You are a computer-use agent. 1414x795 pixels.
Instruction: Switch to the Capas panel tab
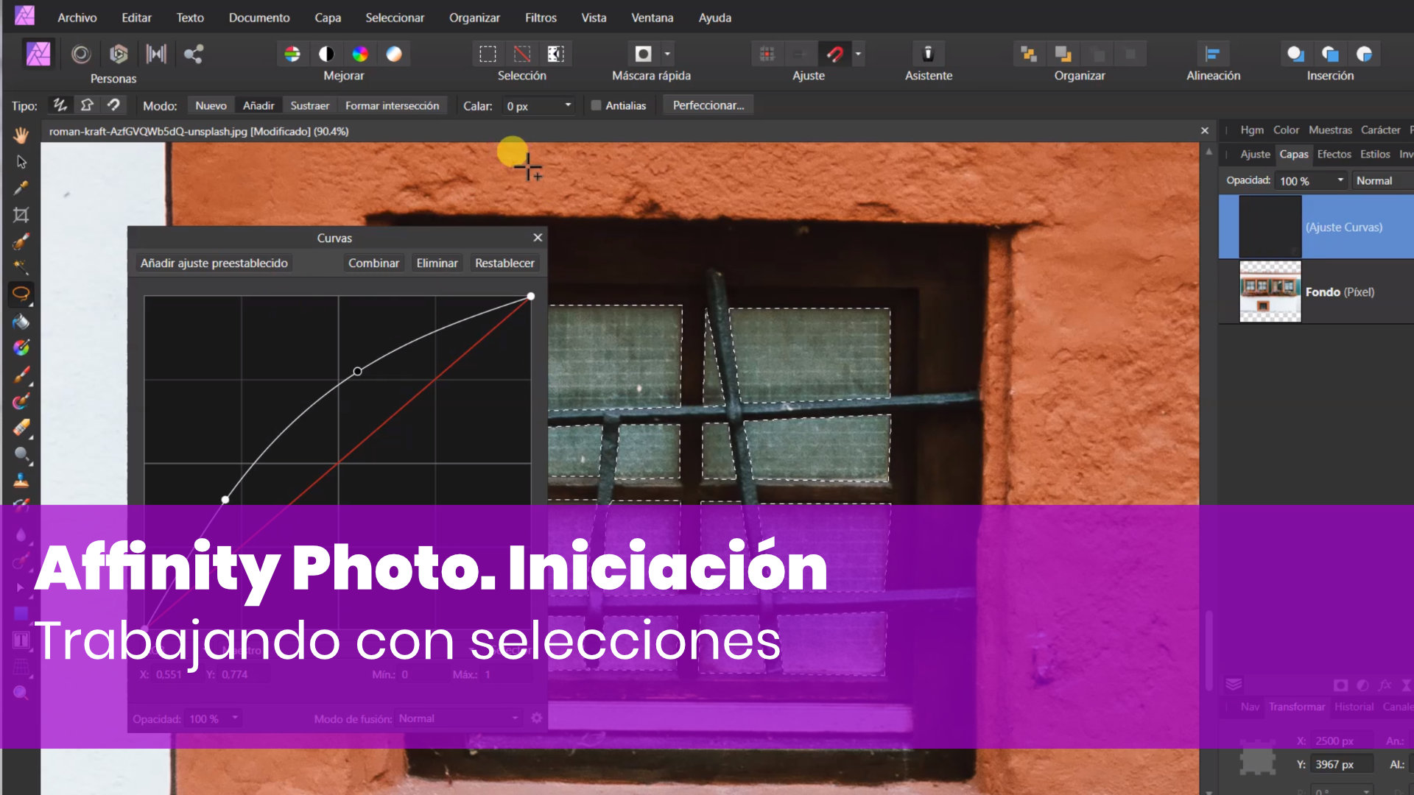point(1293,154)
